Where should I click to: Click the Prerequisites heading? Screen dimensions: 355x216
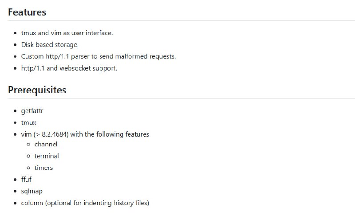click(x=37, y=90)
